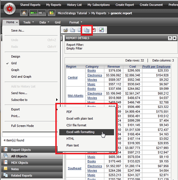Image resolution: width=178 pixels, height=180 pixels.
Task: Click the Mid-Atlantic region link
Action: 75,96
